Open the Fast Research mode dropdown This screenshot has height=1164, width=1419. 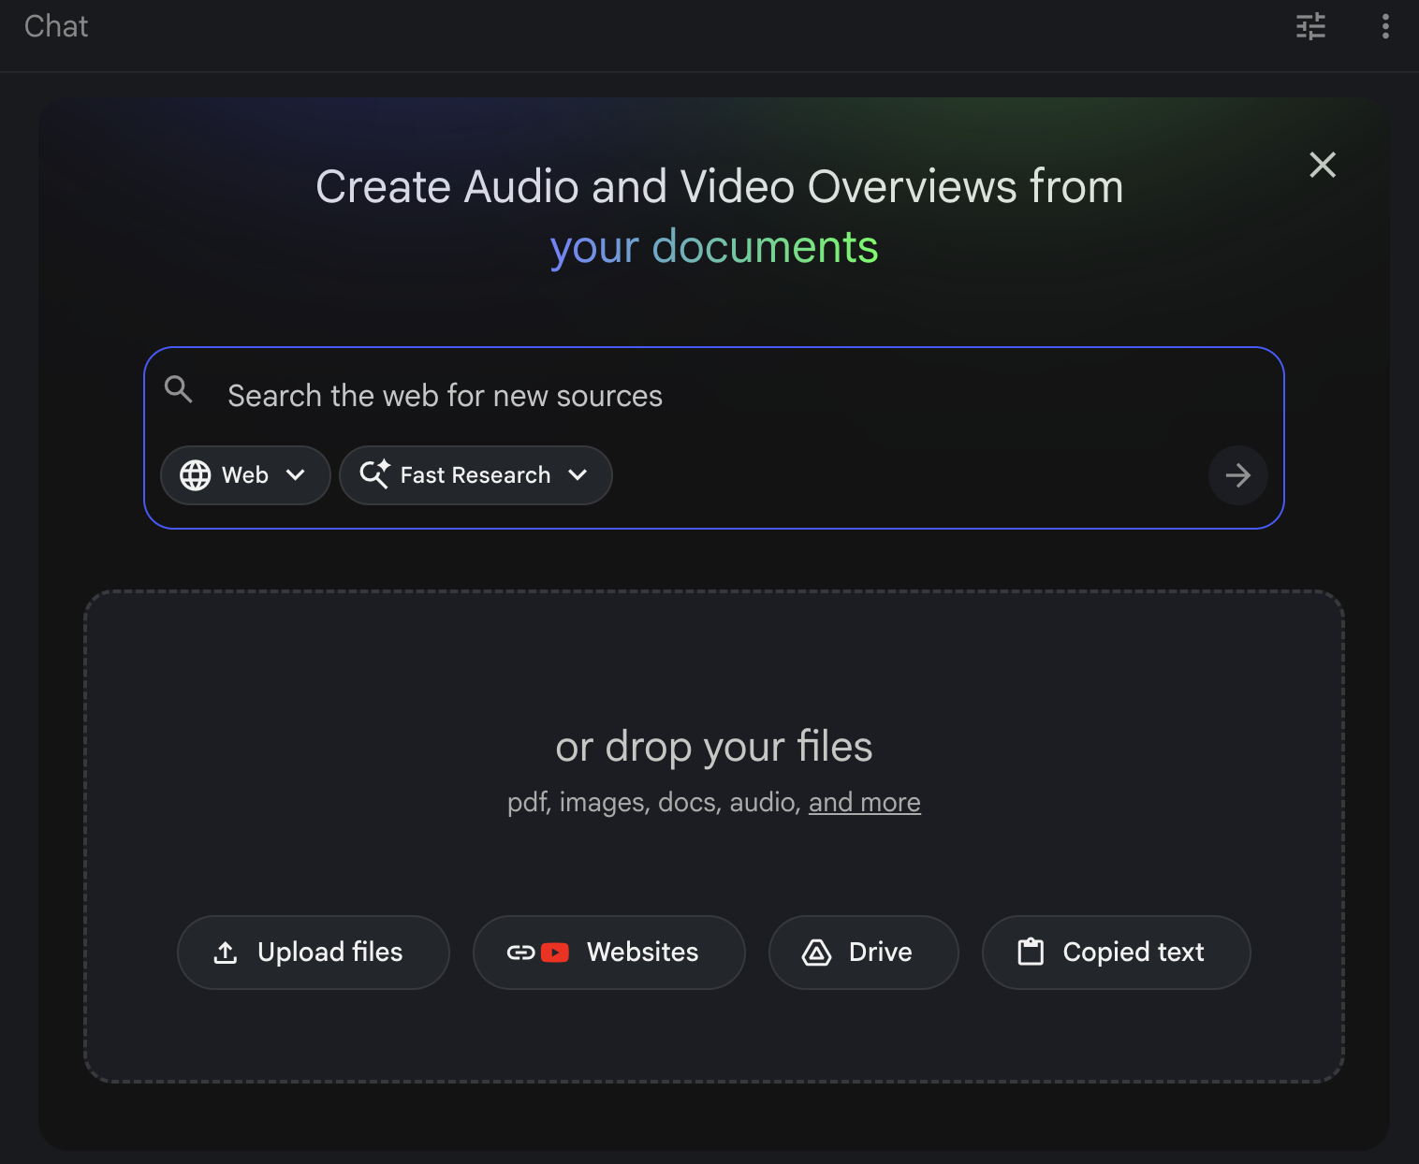pyautogui.click(x=578, y=475)
